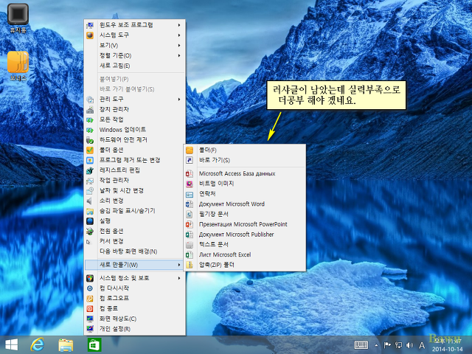The width and height of the screenshot is (472, 354).
Task: Expand the 새로 만들기(W) submenu arrow
Action: click(179, 265)
